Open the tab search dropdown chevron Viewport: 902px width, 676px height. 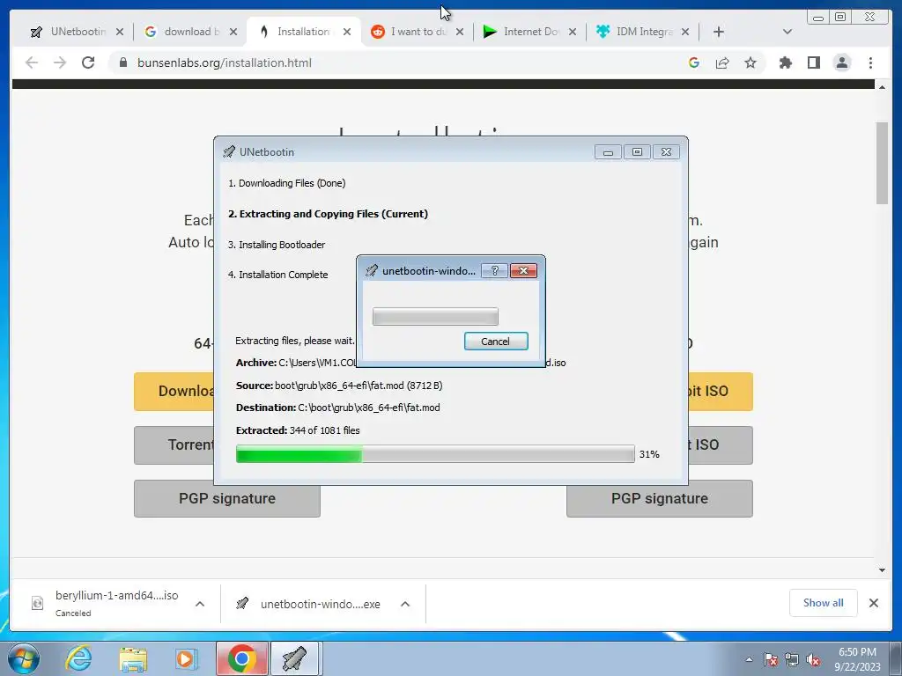[787, 33]
